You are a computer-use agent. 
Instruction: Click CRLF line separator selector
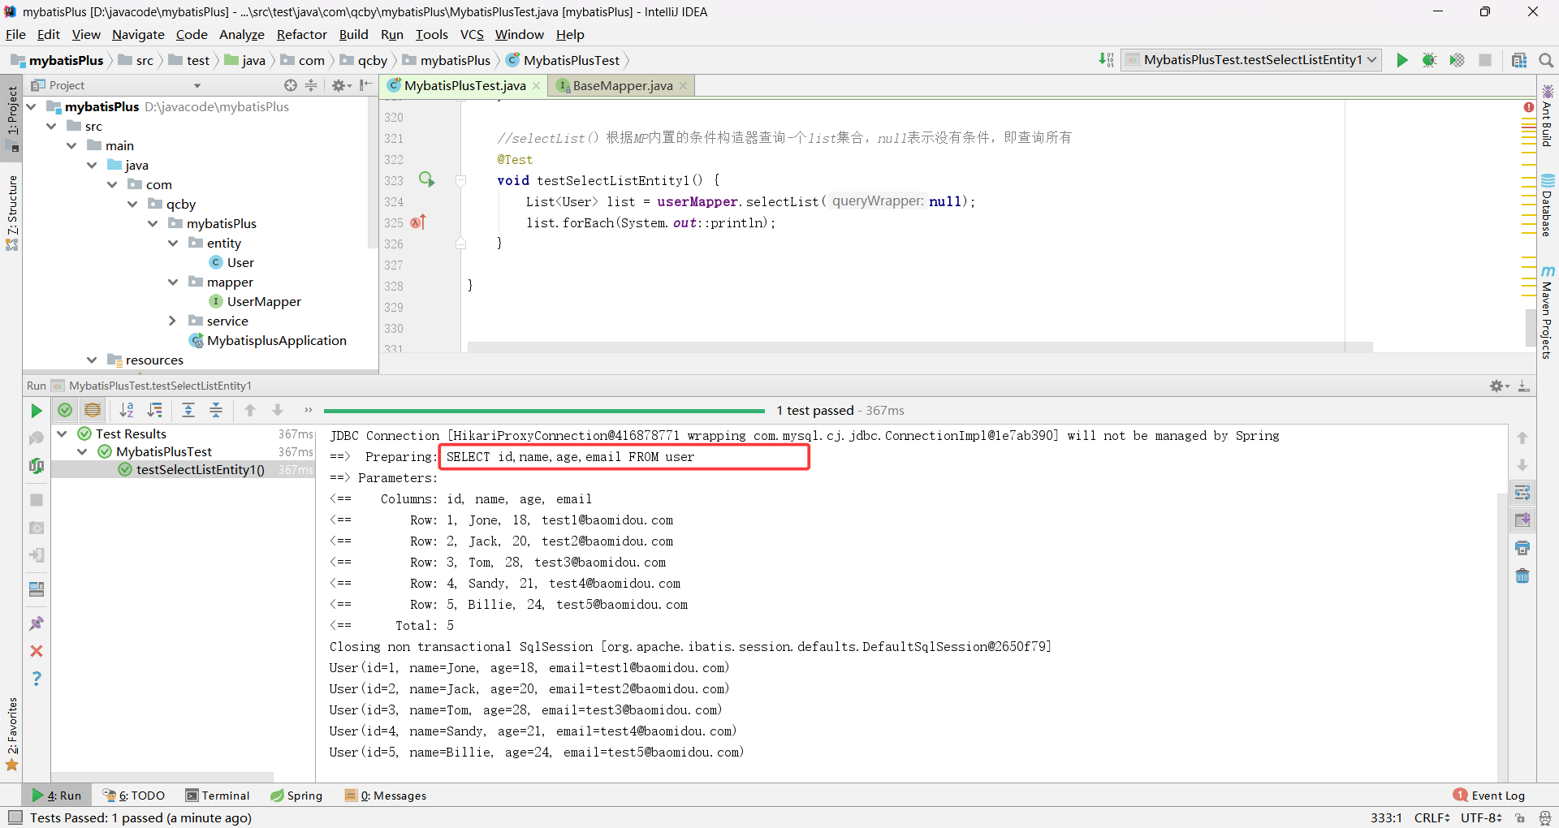[x=1432, y=817]
